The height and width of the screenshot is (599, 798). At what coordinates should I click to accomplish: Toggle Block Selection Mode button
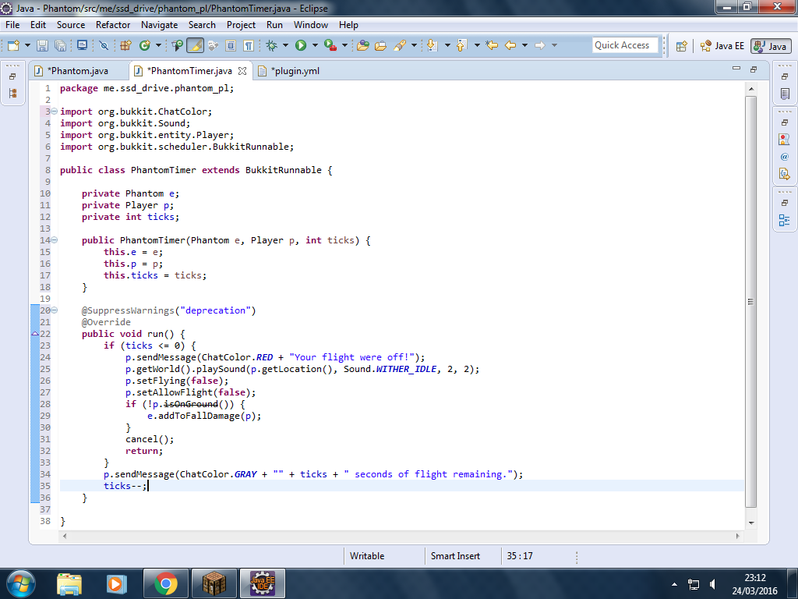231,46
